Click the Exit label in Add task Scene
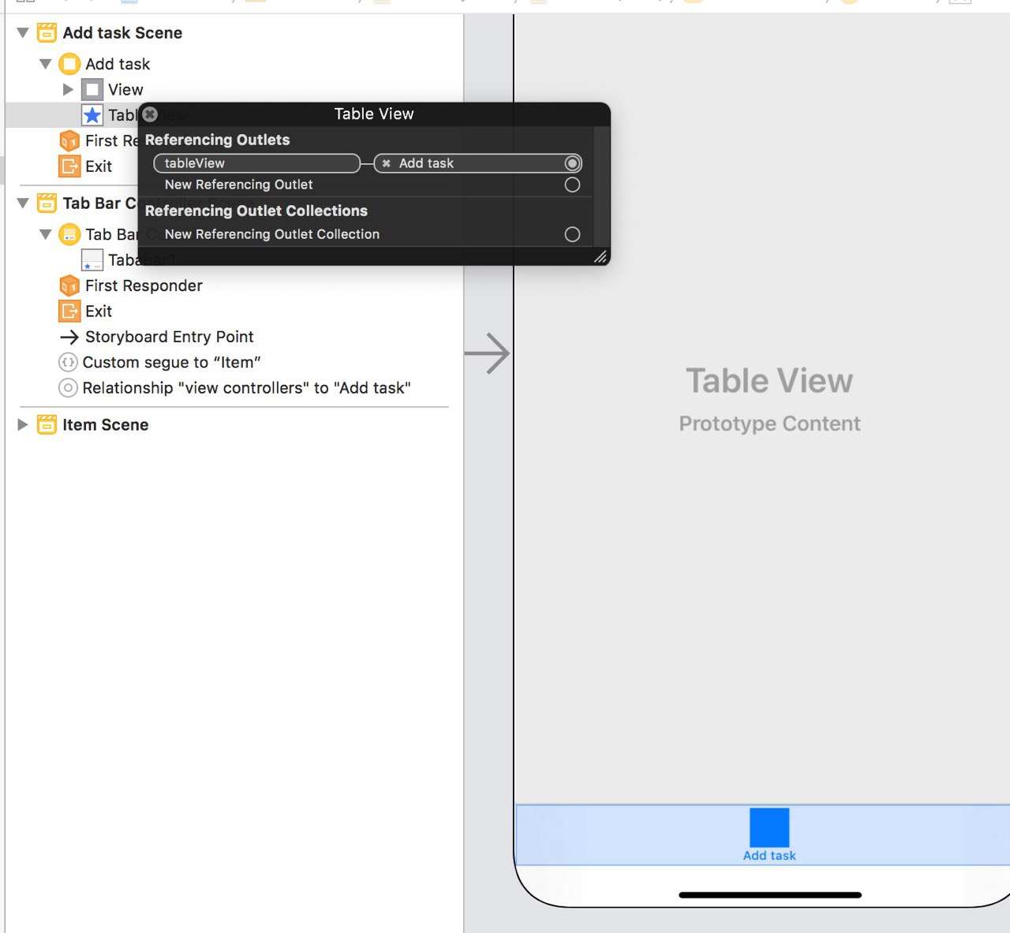This screenshot has height=933, width=1010. coord(99,166)
